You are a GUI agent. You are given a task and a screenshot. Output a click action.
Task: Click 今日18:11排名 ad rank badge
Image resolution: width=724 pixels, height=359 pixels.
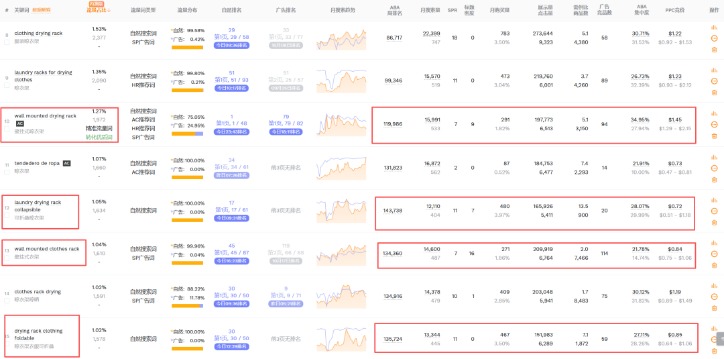point(286,132)
